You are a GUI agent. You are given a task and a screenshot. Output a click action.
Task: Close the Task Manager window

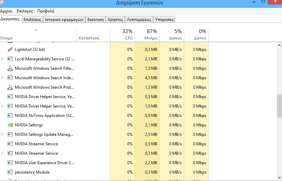[x=275, y=2]
